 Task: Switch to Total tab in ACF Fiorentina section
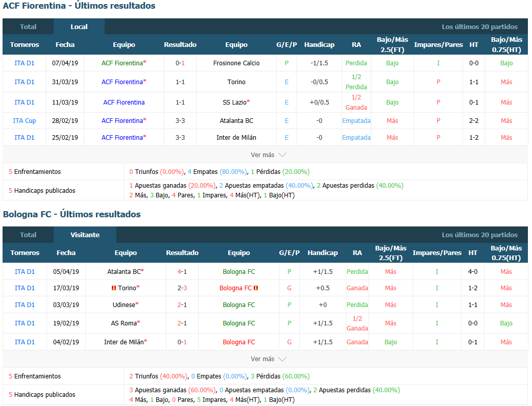28,27
